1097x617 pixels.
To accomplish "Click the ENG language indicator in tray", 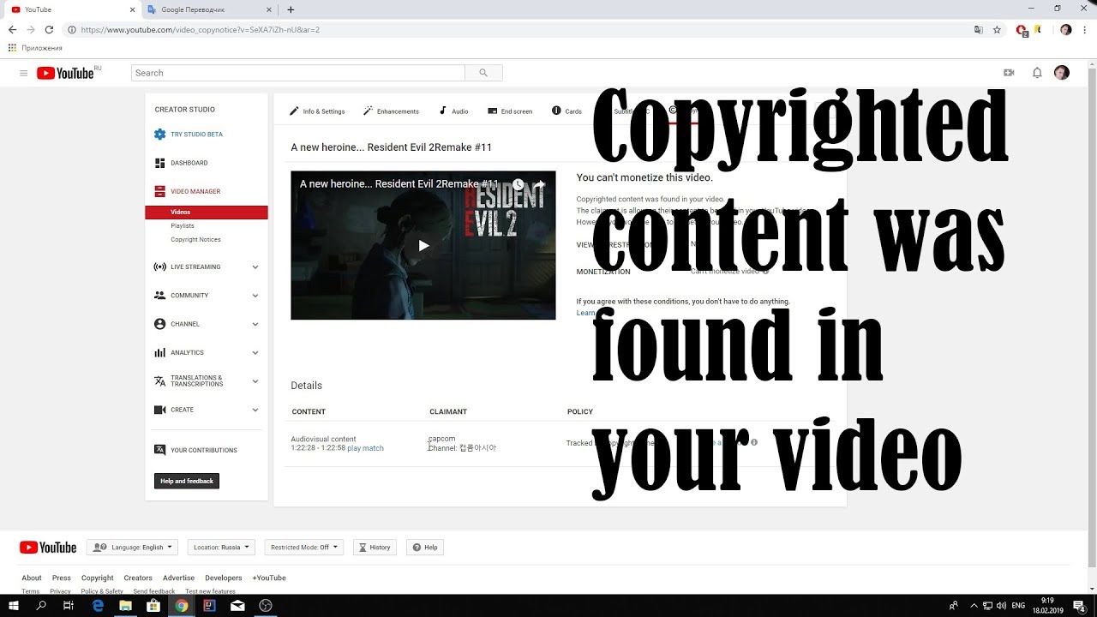I will 1018,606.
